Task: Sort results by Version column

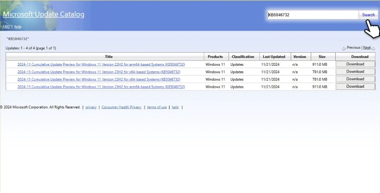Action: point(299,56)
